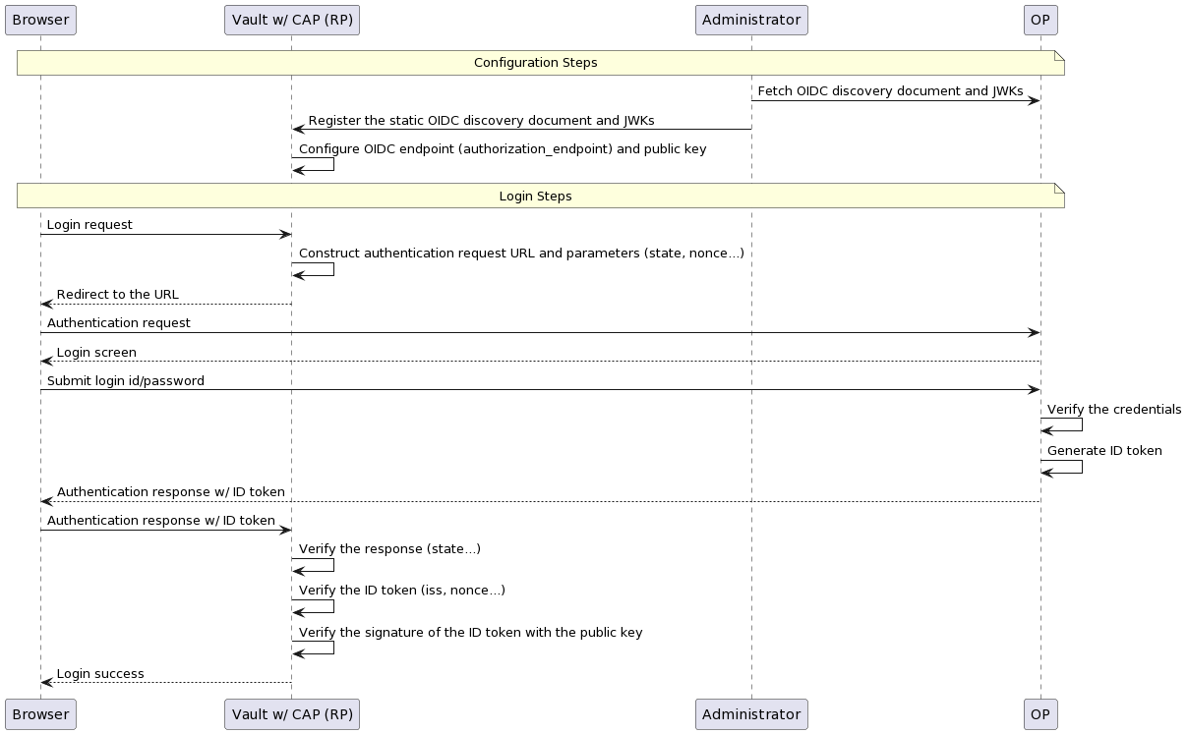Click the Vault w/ CAP (RP) header box

[x=291, y=19]
